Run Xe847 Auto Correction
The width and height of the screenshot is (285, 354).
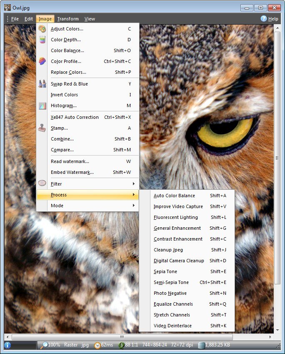(87, 117)
